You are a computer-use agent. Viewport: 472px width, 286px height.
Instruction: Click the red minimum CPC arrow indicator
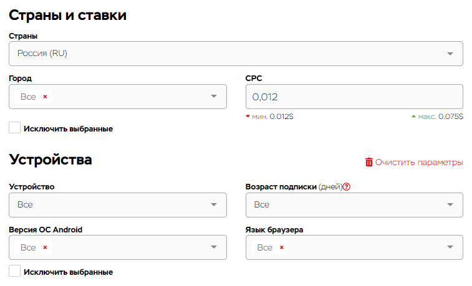248,117
